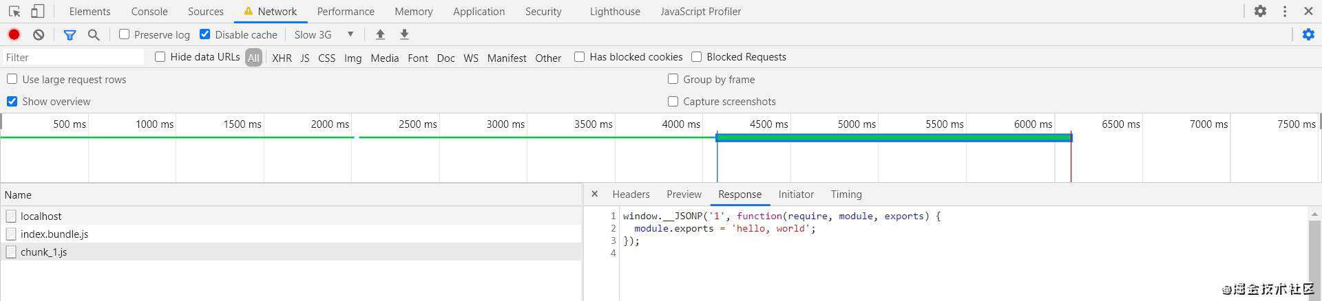Click the response pane vertical scrollbar

coord(1314,254)
